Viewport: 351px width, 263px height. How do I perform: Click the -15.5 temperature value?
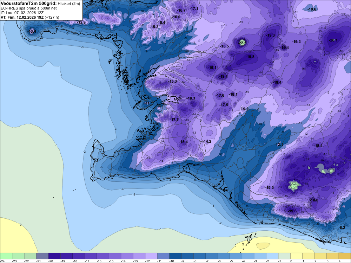(x=269, y=187)
